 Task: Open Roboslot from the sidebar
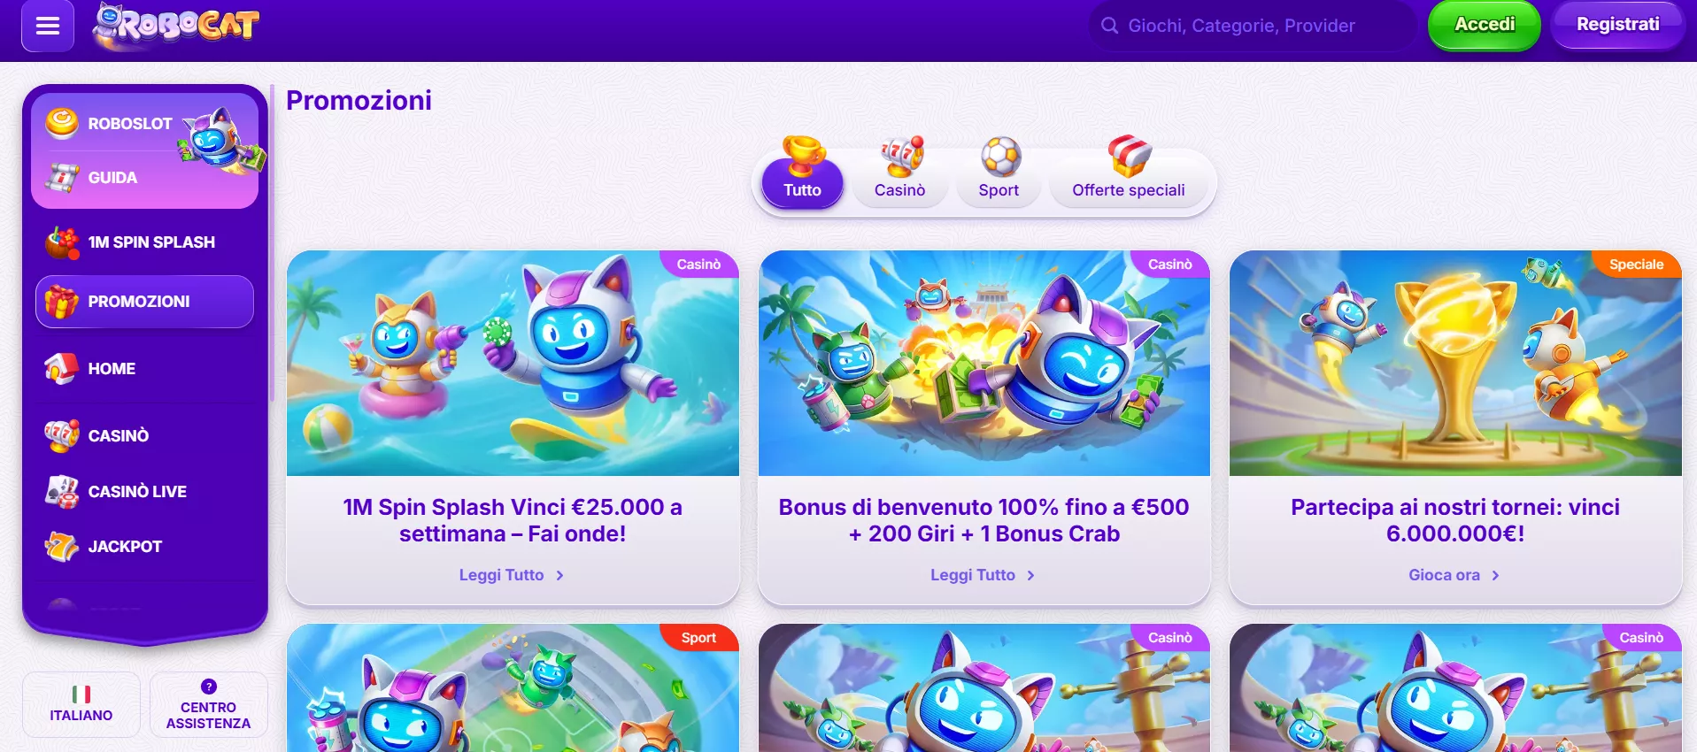point(129,124)
